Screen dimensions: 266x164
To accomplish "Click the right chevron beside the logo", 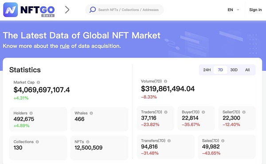I will (67, 10).
